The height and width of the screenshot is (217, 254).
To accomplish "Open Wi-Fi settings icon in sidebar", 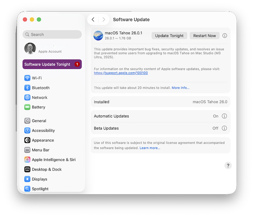I will click(x=27, y=78).
